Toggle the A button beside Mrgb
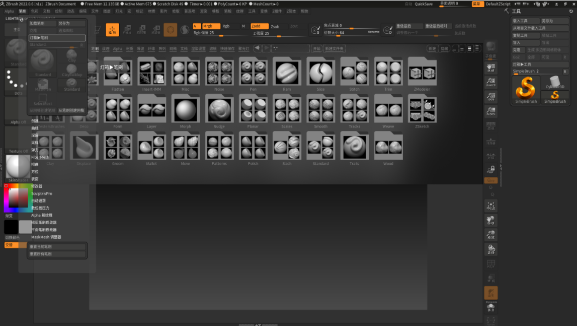The height and width of the screenshot is (326, 577). click(197, 26)
